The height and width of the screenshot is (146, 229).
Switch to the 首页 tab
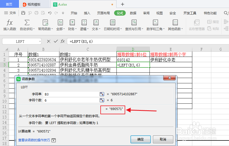pyautogui.click(x=9, y=4)
